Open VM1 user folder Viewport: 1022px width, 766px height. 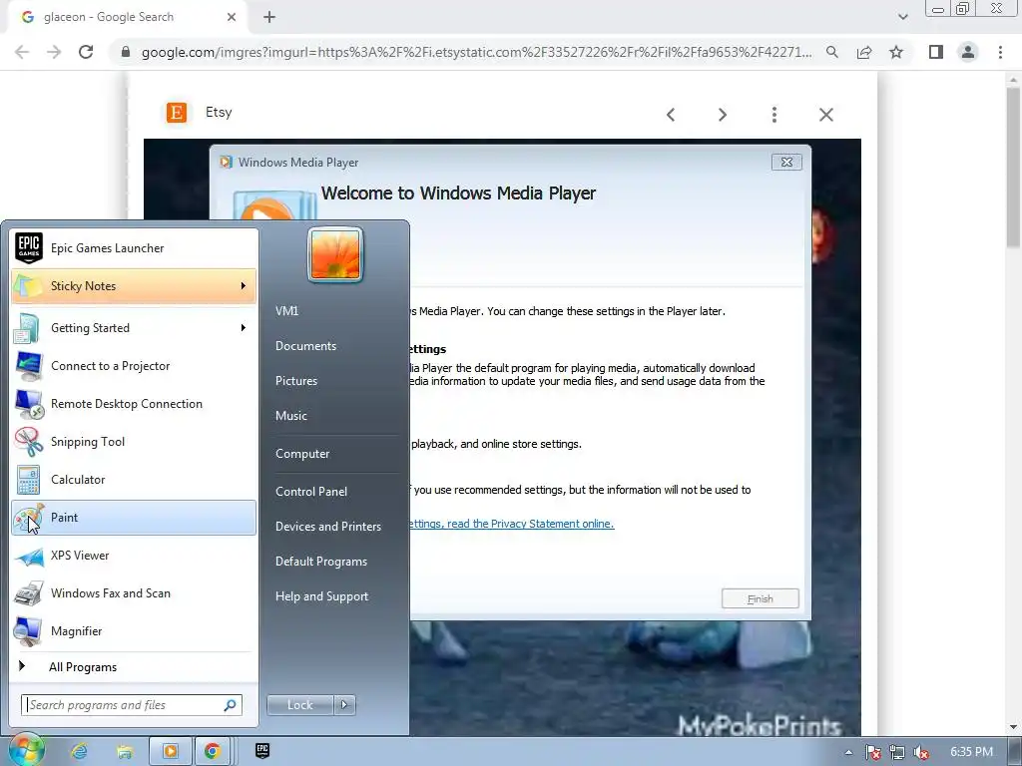click(x=286, y=311)
